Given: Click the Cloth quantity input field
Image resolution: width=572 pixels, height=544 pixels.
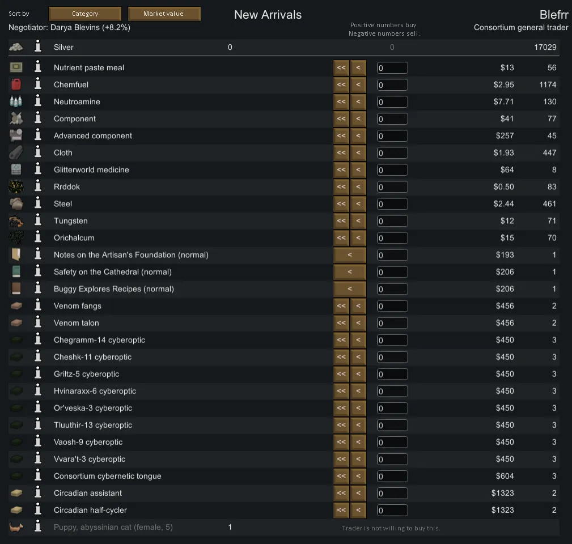Looking at the screenshot, I should click(x=392, y=153).
